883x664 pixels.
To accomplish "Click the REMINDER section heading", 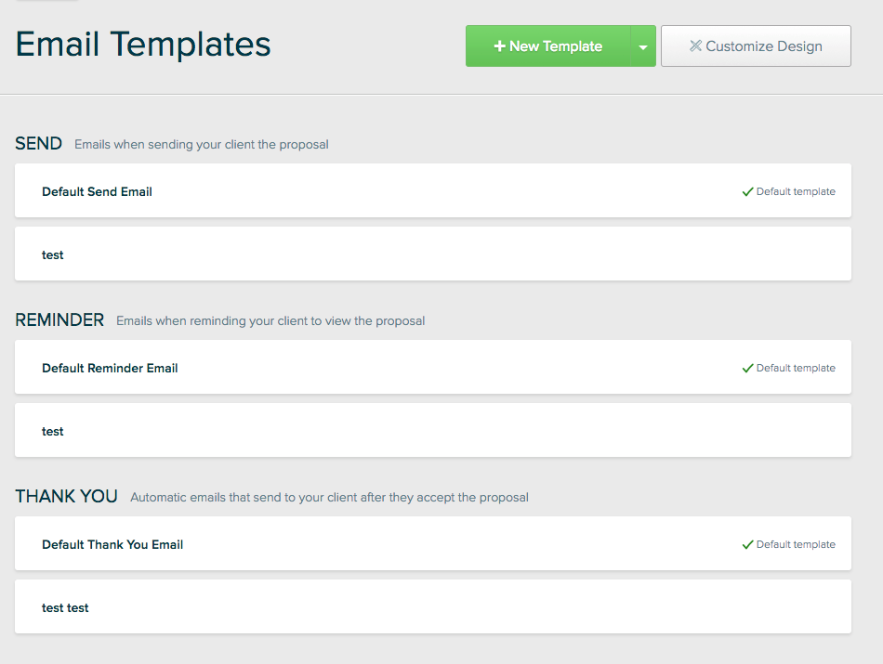I will click(59, 320).
